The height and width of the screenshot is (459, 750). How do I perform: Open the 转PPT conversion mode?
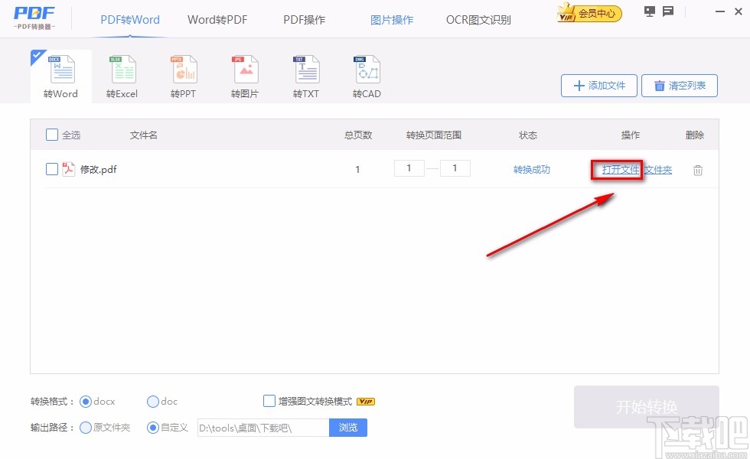[183, 74]
